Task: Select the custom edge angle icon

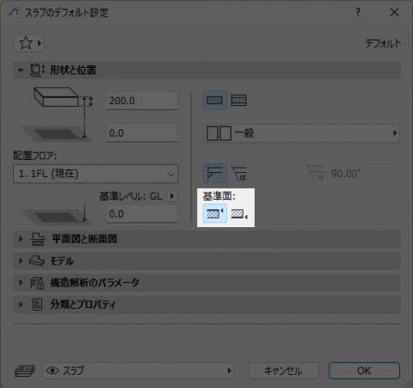Action: 239,173
